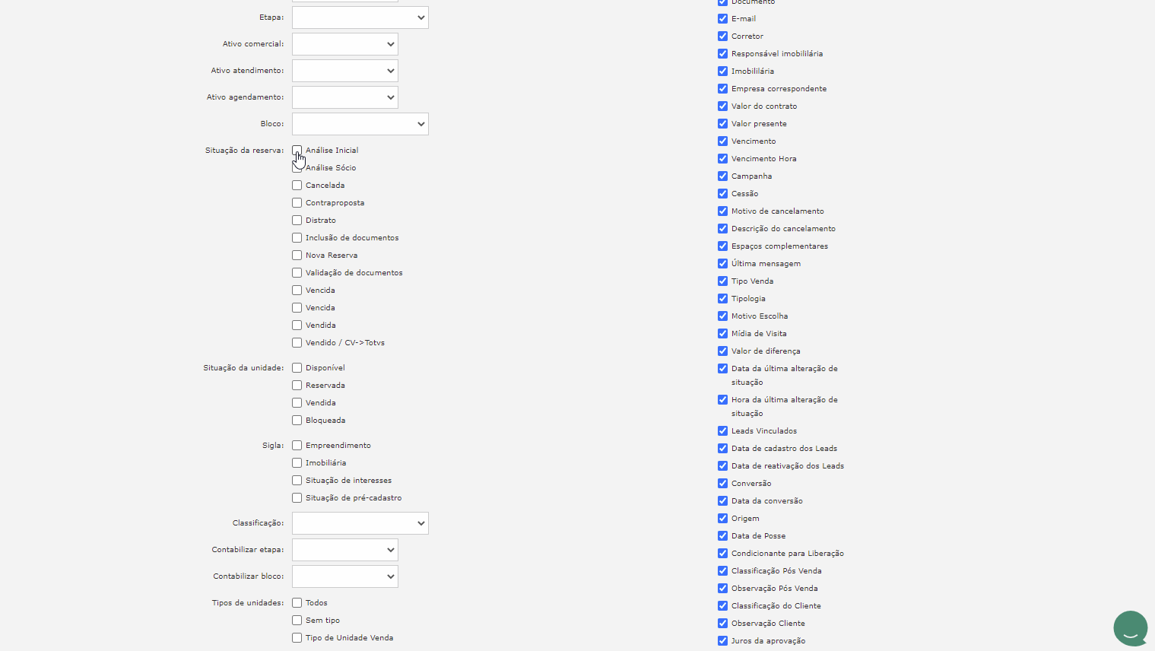This screenshot has height=651, width=1155.
Task: Check Vendida under Situação da reserva
Action: 297,325
